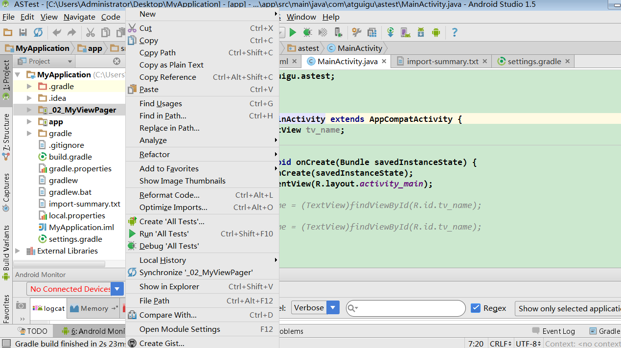Toggle the Regex checkbox
The height and width of the screenshot is (348, 621).
[475, 308]
